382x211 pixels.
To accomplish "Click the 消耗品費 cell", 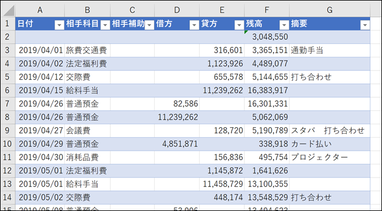I will click(87, 158).
